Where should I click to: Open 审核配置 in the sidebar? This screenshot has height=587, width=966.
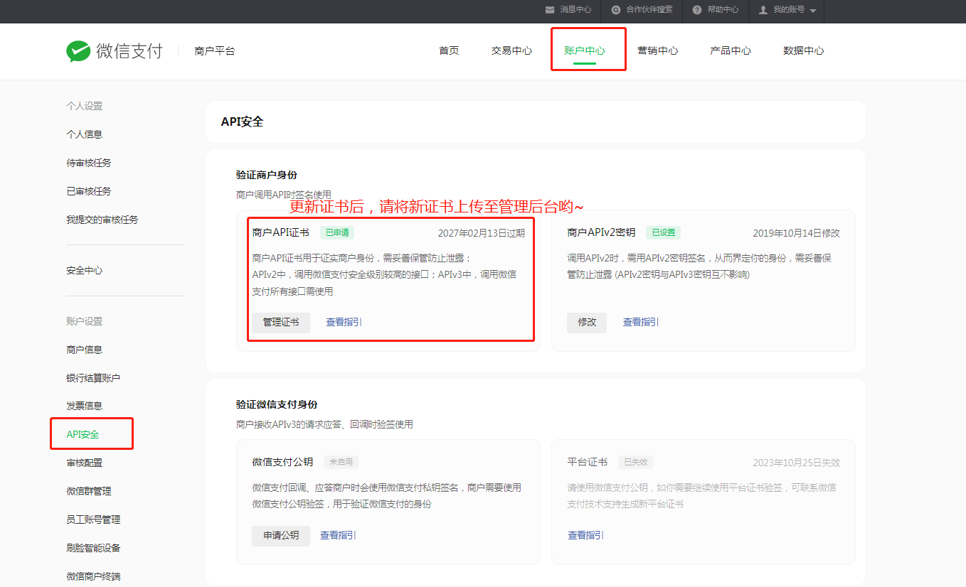click(85, 463)
